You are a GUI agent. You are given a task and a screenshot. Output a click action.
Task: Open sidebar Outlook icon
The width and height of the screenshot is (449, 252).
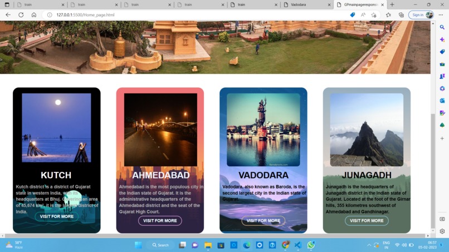[x=442, y=101]
